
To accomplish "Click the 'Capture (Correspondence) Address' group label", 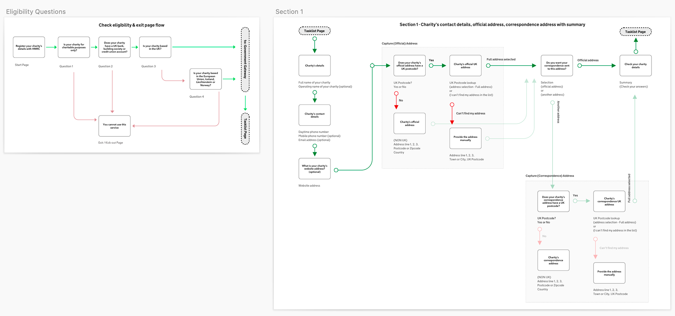I will 550,176.
